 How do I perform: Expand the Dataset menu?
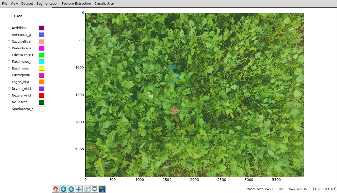27,3
